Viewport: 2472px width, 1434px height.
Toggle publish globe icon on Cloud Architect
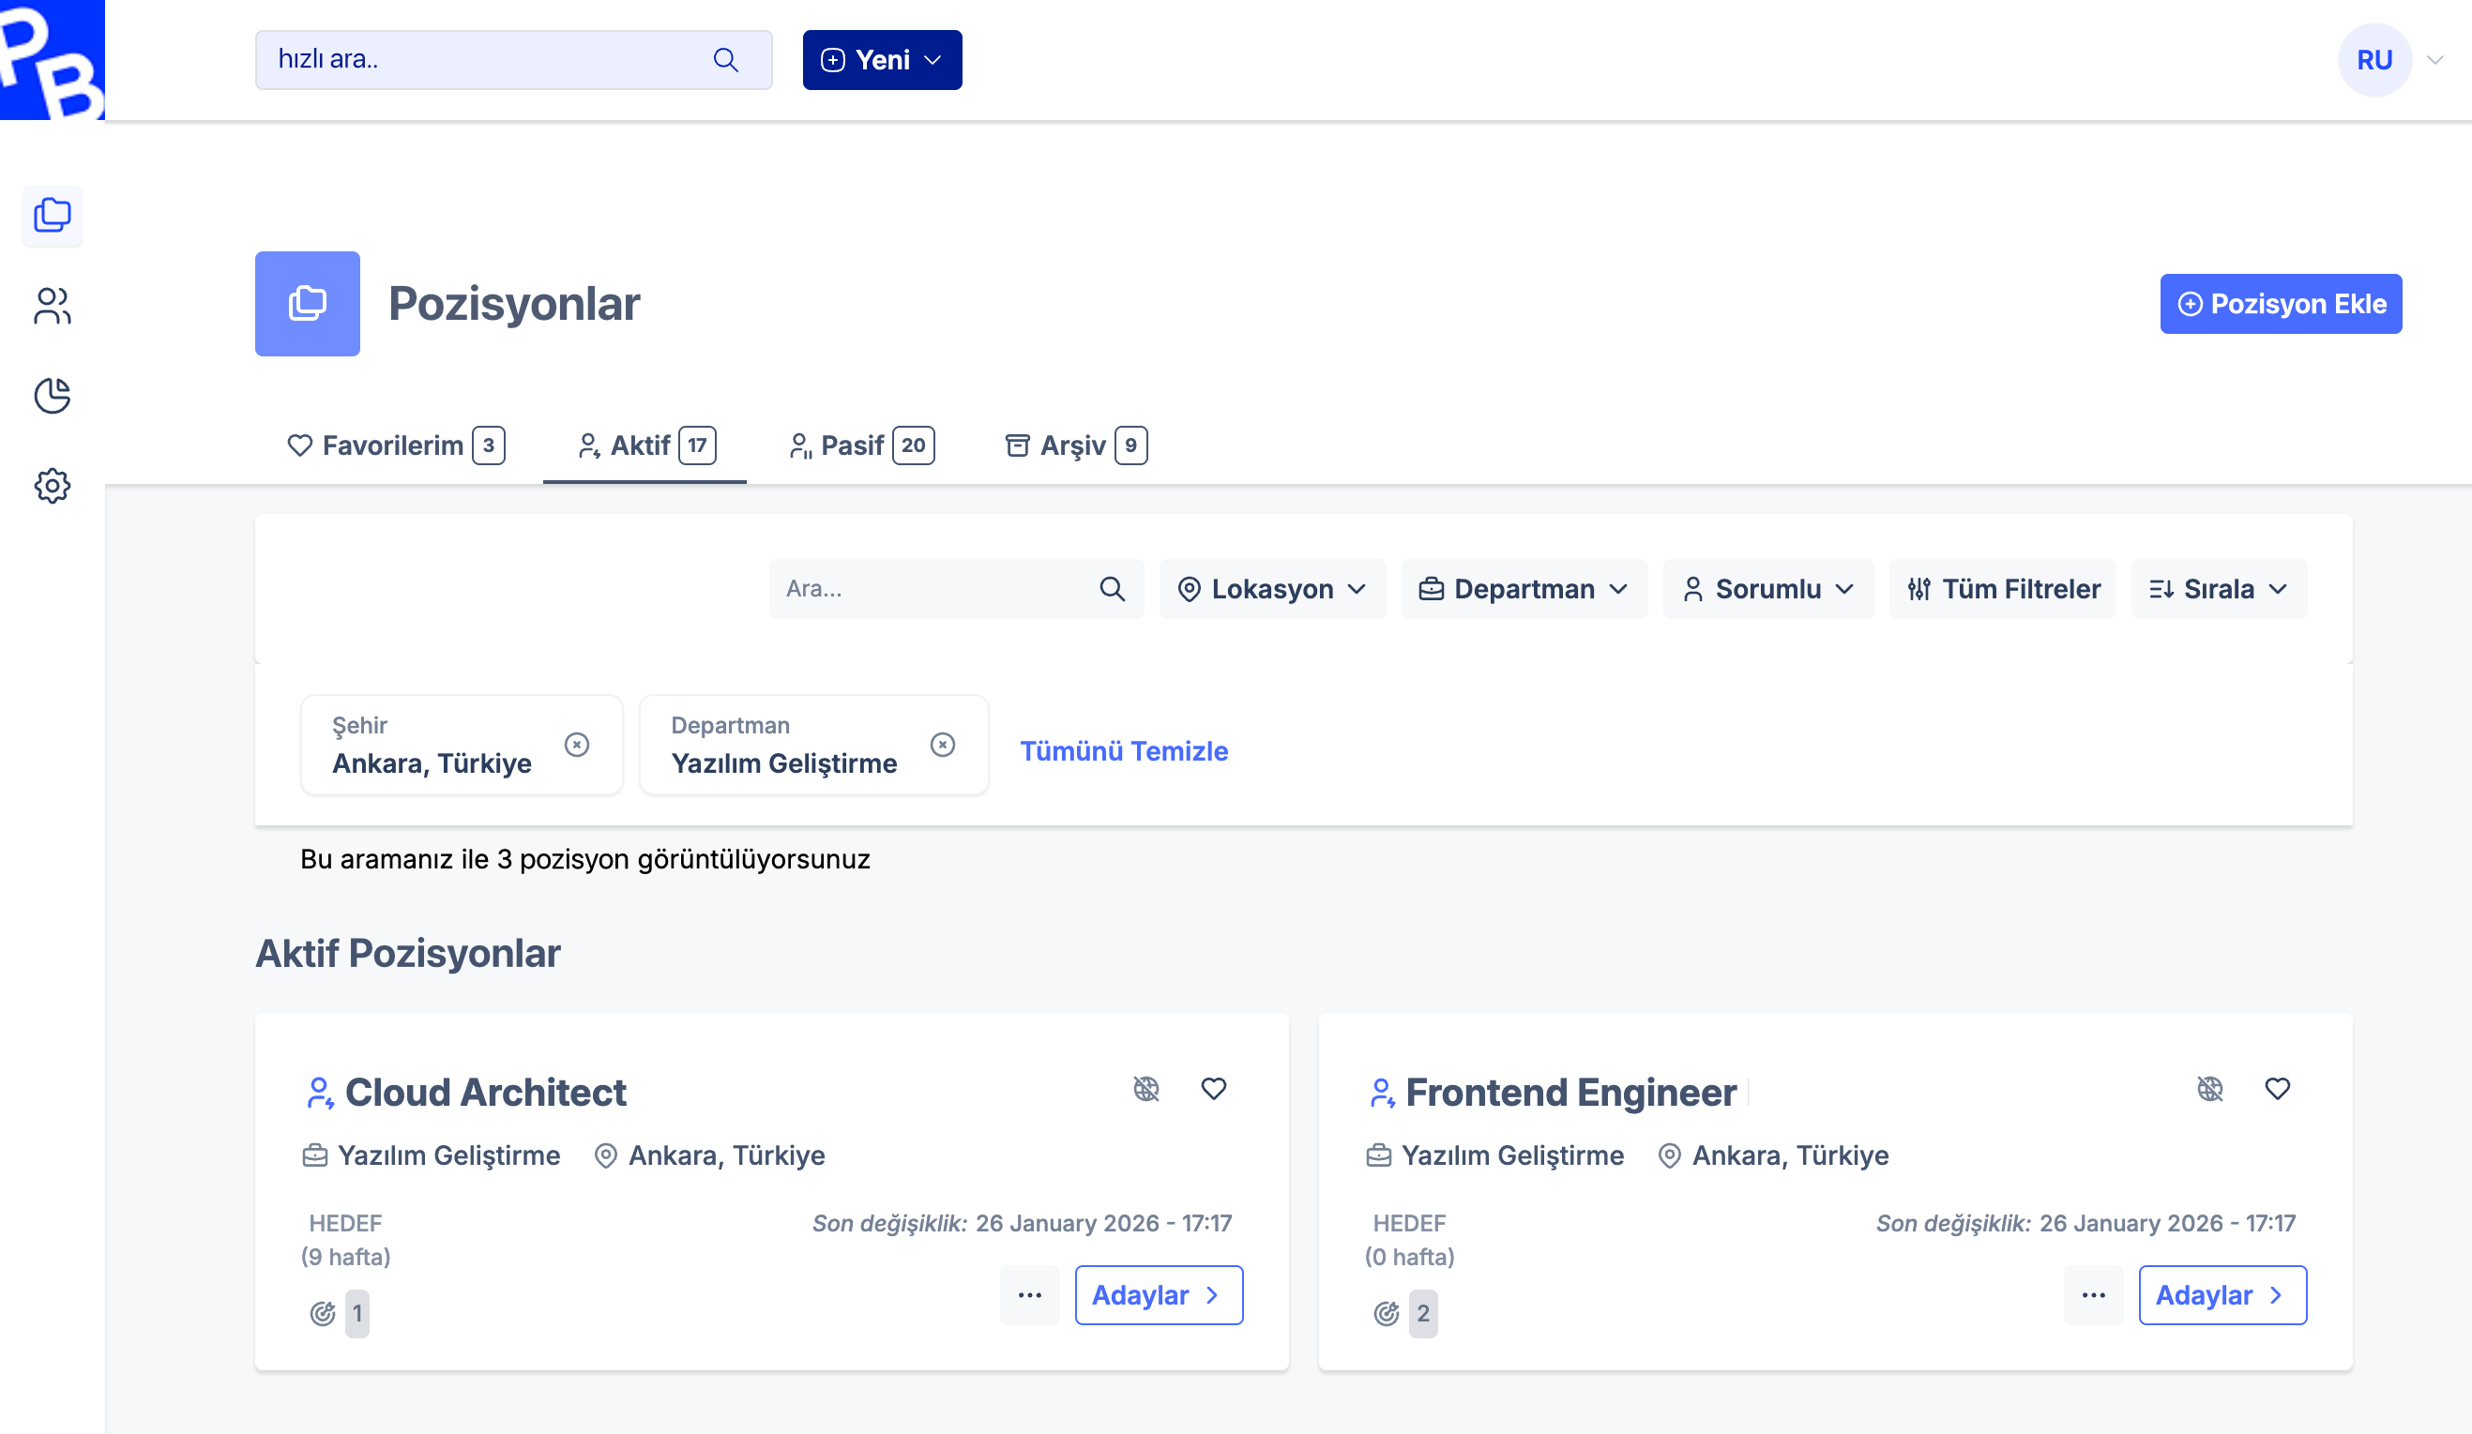[1145, 1089]
